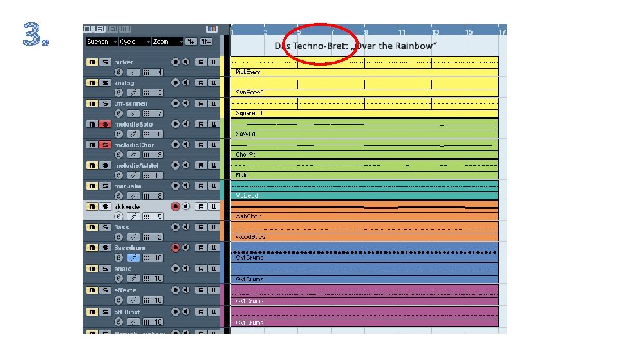
Task: Click Read automation on snare track
Action: [x=201, y=269]
